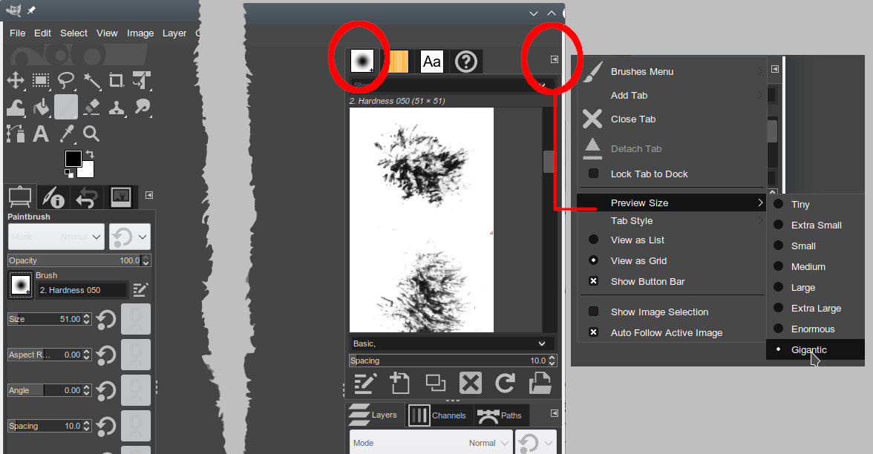Select the Smudge tool
Image resolution: width=873 pixels, height=454 pixels.
(x=141, y=108)
